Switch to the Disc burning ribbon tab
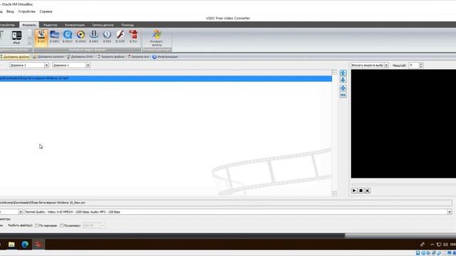 tap(103, 25)
